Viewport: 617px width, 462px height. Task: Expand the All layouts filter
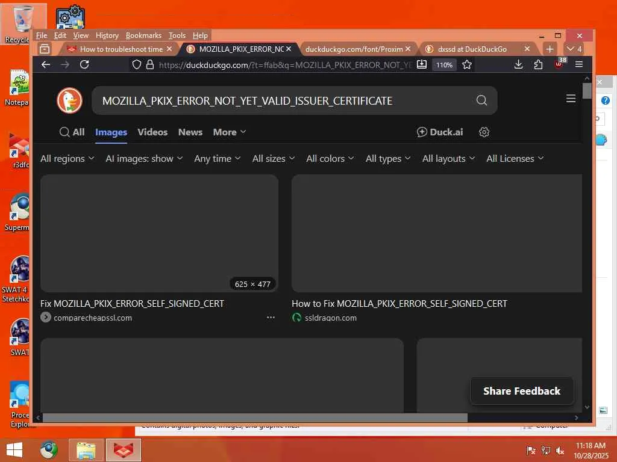coord(448,159)
